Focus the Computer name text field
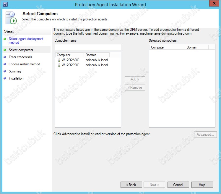The height and width of the screenshot is (194, 221). [x=88, y=47]
